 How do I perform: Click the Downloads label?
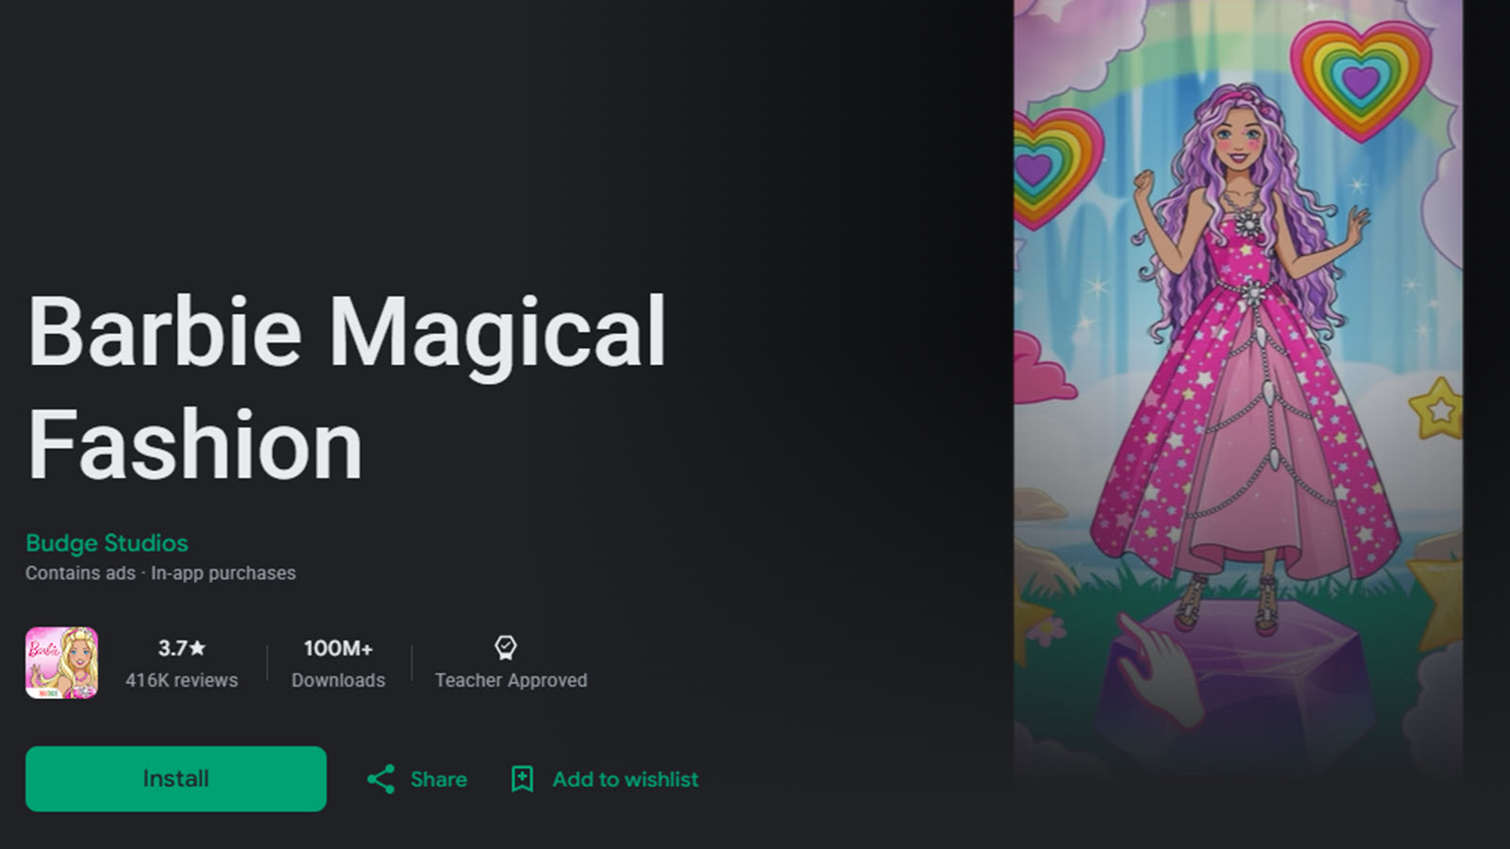tap(338, 680)
